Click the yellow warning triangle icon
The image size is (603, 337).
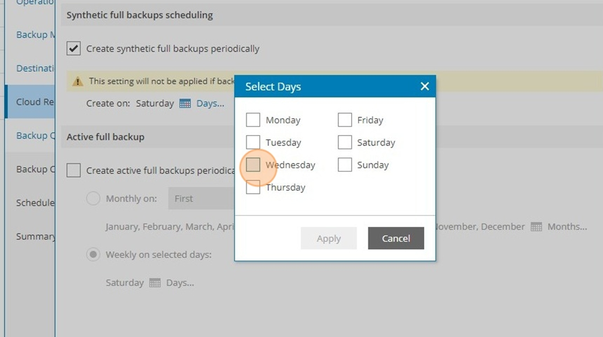pyautogui.click(x=78, y=81)
